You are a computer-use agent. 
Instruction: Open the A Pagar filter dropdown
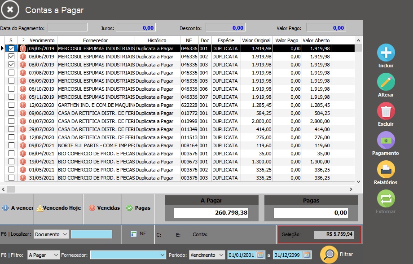(x=56, y=255)
